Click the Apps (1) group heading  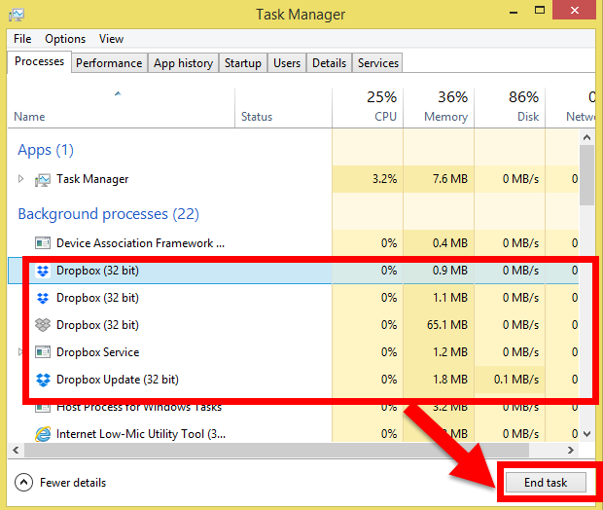click(x=46, y=150)
